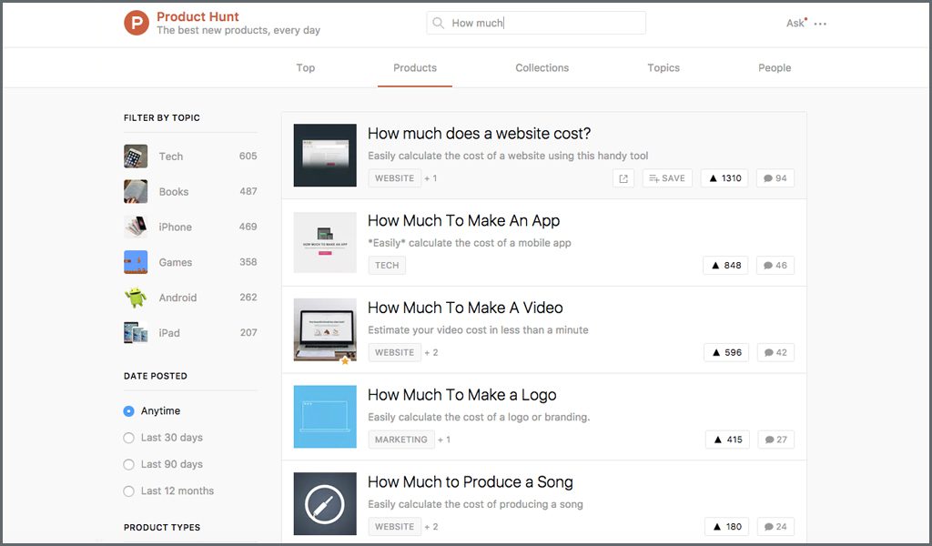Upvote How Much to Produce a Song
Image resolution: width=932 pixels, height=546 pixels.
point(726,526)
